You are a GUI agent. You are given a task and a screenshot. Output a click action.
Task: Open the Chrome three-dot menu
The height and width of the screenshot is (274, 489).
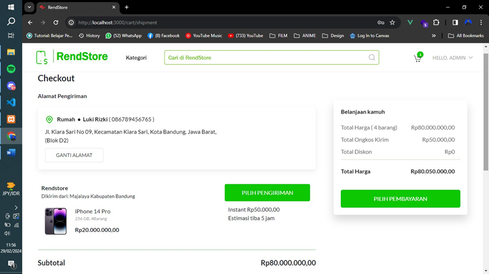point(481,22)
